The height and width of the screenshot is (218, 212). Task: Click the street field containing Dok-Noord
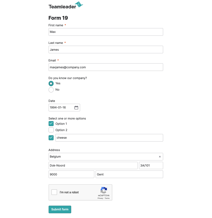(x=93, y=165)
